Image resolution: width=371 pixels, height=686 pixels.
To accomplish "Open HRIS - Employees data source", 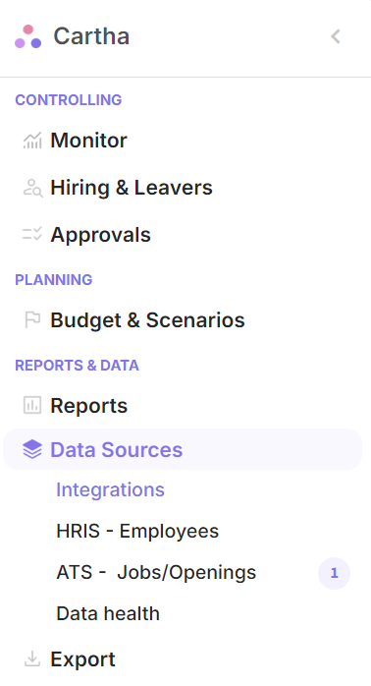I will click(137, 531).
